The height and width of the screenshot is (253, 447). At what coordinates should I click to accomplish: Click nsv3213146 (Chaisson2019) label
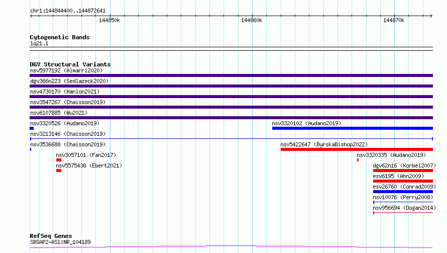68,134
